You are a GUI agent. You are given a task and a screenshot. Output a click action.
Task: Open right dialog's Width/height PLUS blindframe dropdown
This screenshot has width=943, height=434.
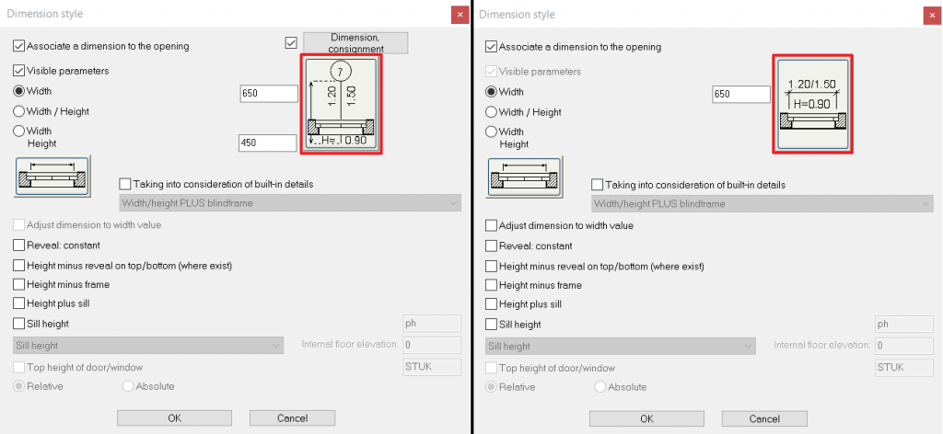[x=762, y=203]
